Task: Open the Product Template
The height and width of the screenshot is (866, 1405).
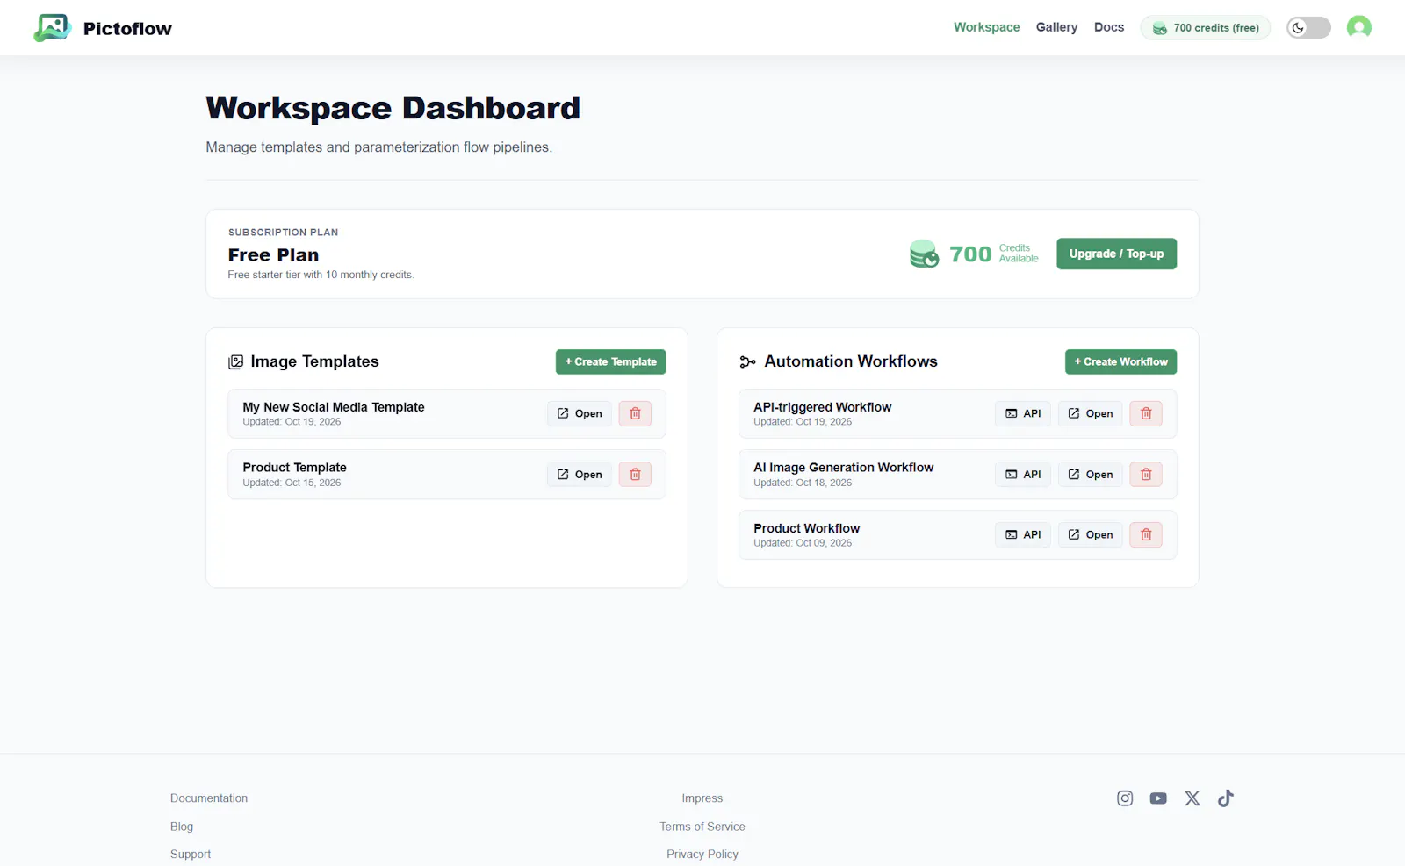Action: 580,475
